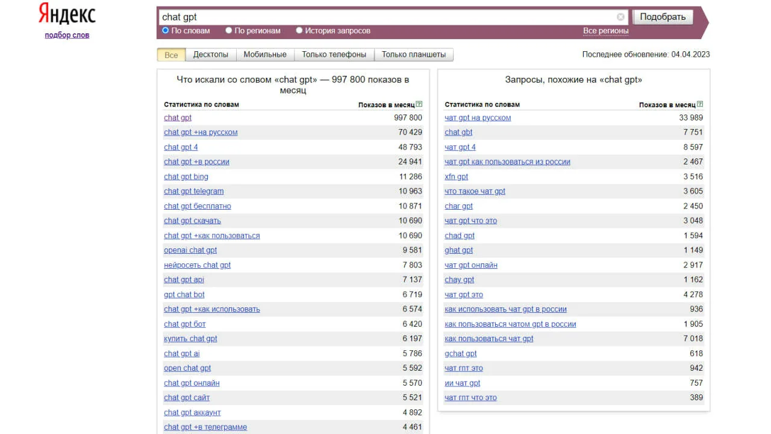Viewport: 771px width, 434px height.
Task: Open the 'chat gpt +на русском' query
Action: (x=201, y=133)
